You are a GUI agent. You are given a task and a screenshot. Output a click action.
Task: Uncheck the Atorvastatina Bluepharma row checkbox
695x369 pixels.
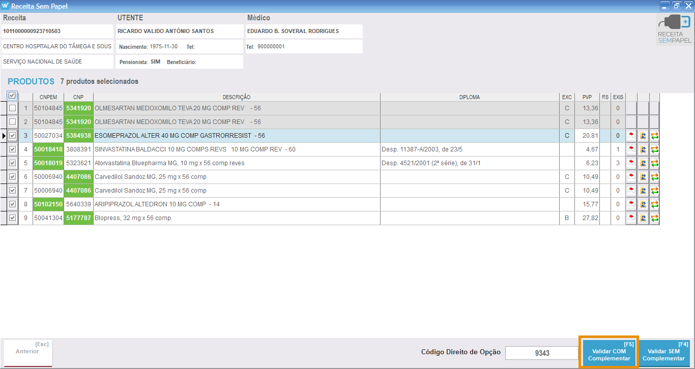(12, 163)
